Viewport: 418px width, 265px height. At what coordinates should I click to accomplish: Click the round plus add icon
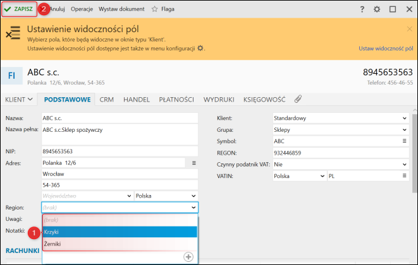pyautogui.click(x=188, y=256)
